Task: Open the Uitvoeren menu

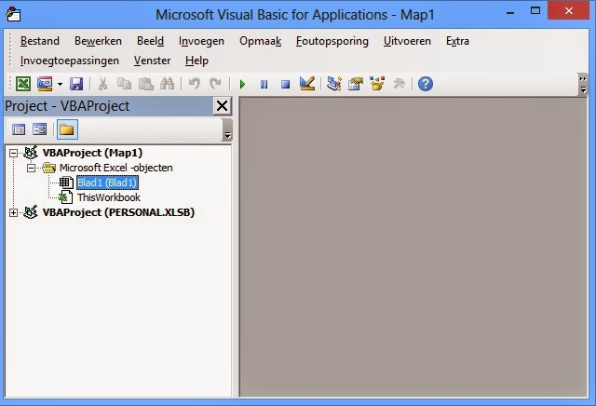Action: point(407,41)
